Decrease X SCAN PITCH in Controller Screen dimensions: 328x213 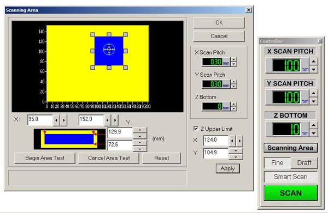point(313,69)
